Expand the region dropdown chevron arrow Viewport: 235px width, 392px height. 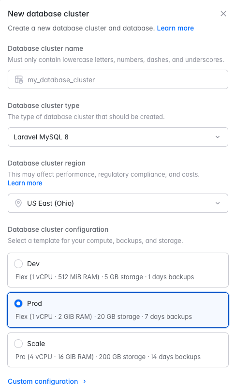[x=218, y=203]
